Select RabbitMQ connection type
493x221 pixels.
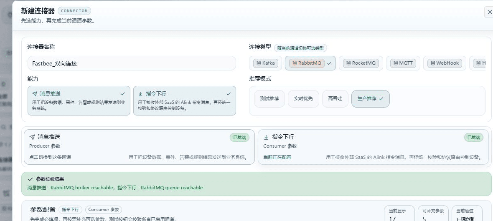(310, 63)
